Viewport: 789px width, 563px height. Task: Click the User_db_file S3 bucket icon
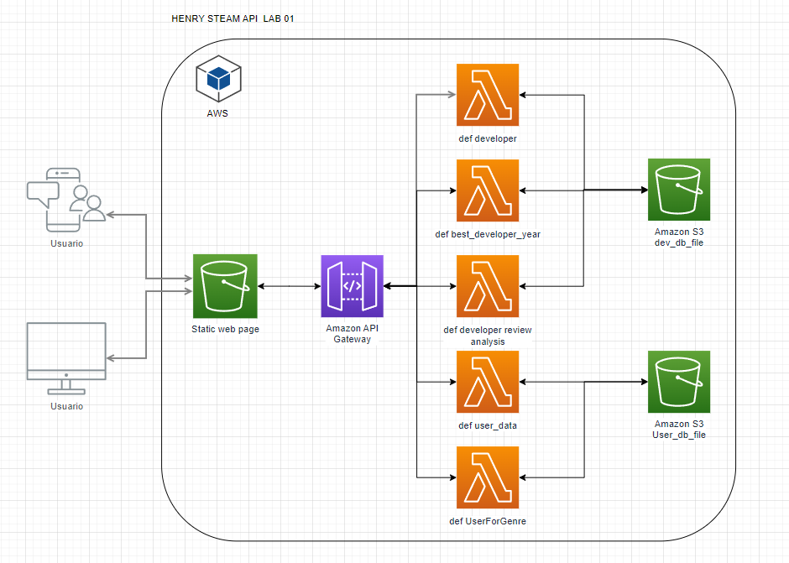click(x=679, y=382)
